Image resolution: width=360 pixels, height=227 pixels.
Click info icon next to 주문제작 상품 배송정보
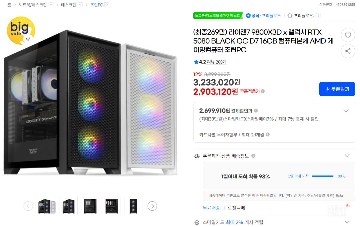pyautogui.click(x=253, y=156)
